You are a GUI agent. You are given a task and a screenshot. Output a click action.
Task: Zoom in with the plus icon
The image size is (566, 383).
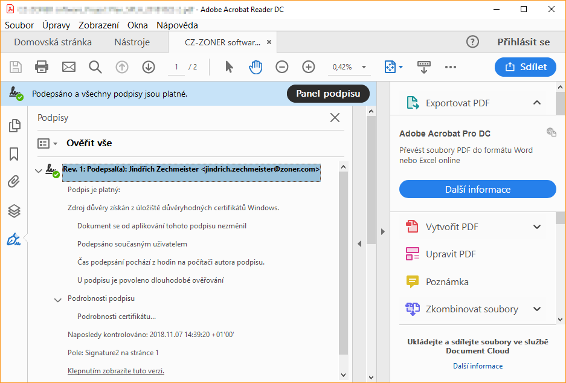click(309, 67)
